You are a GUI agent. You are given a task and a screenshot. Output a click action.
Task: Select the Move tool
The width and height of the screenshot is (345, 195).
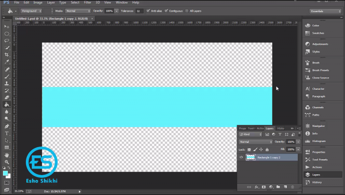tap(6, 27)
